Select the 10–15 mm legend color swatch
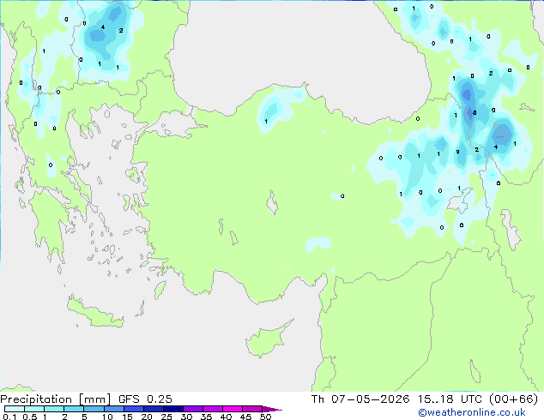The image size is (544, 420). coord(114,409)
